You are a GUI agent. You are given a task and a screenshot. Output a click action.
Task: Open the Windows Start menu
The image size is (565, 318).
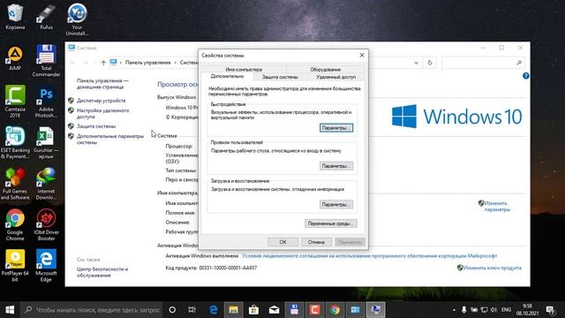pos(10,310)
